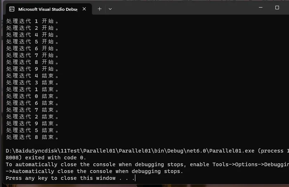Select the Microsoft Visual Studio Debug tab title
Image resolution: width=289 pixels, height=187 pixels.
coord(48,9)
